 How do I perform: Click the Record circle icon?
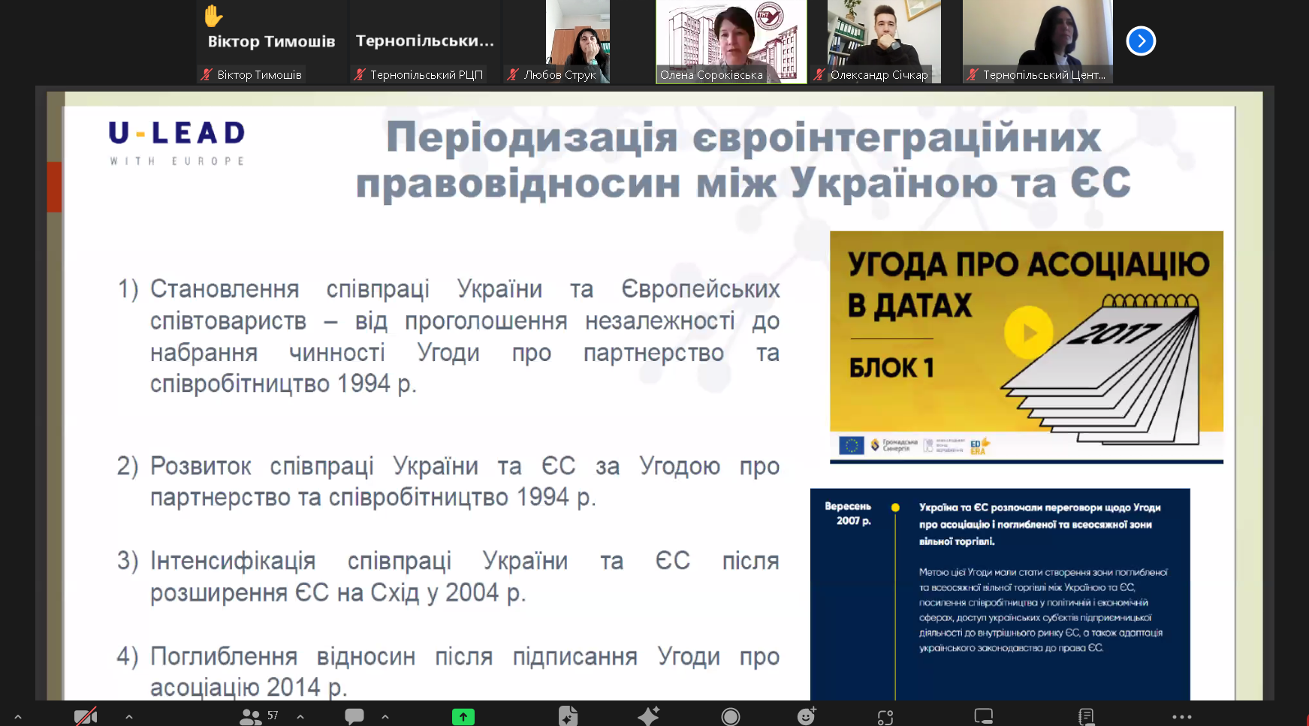(730, 716)
